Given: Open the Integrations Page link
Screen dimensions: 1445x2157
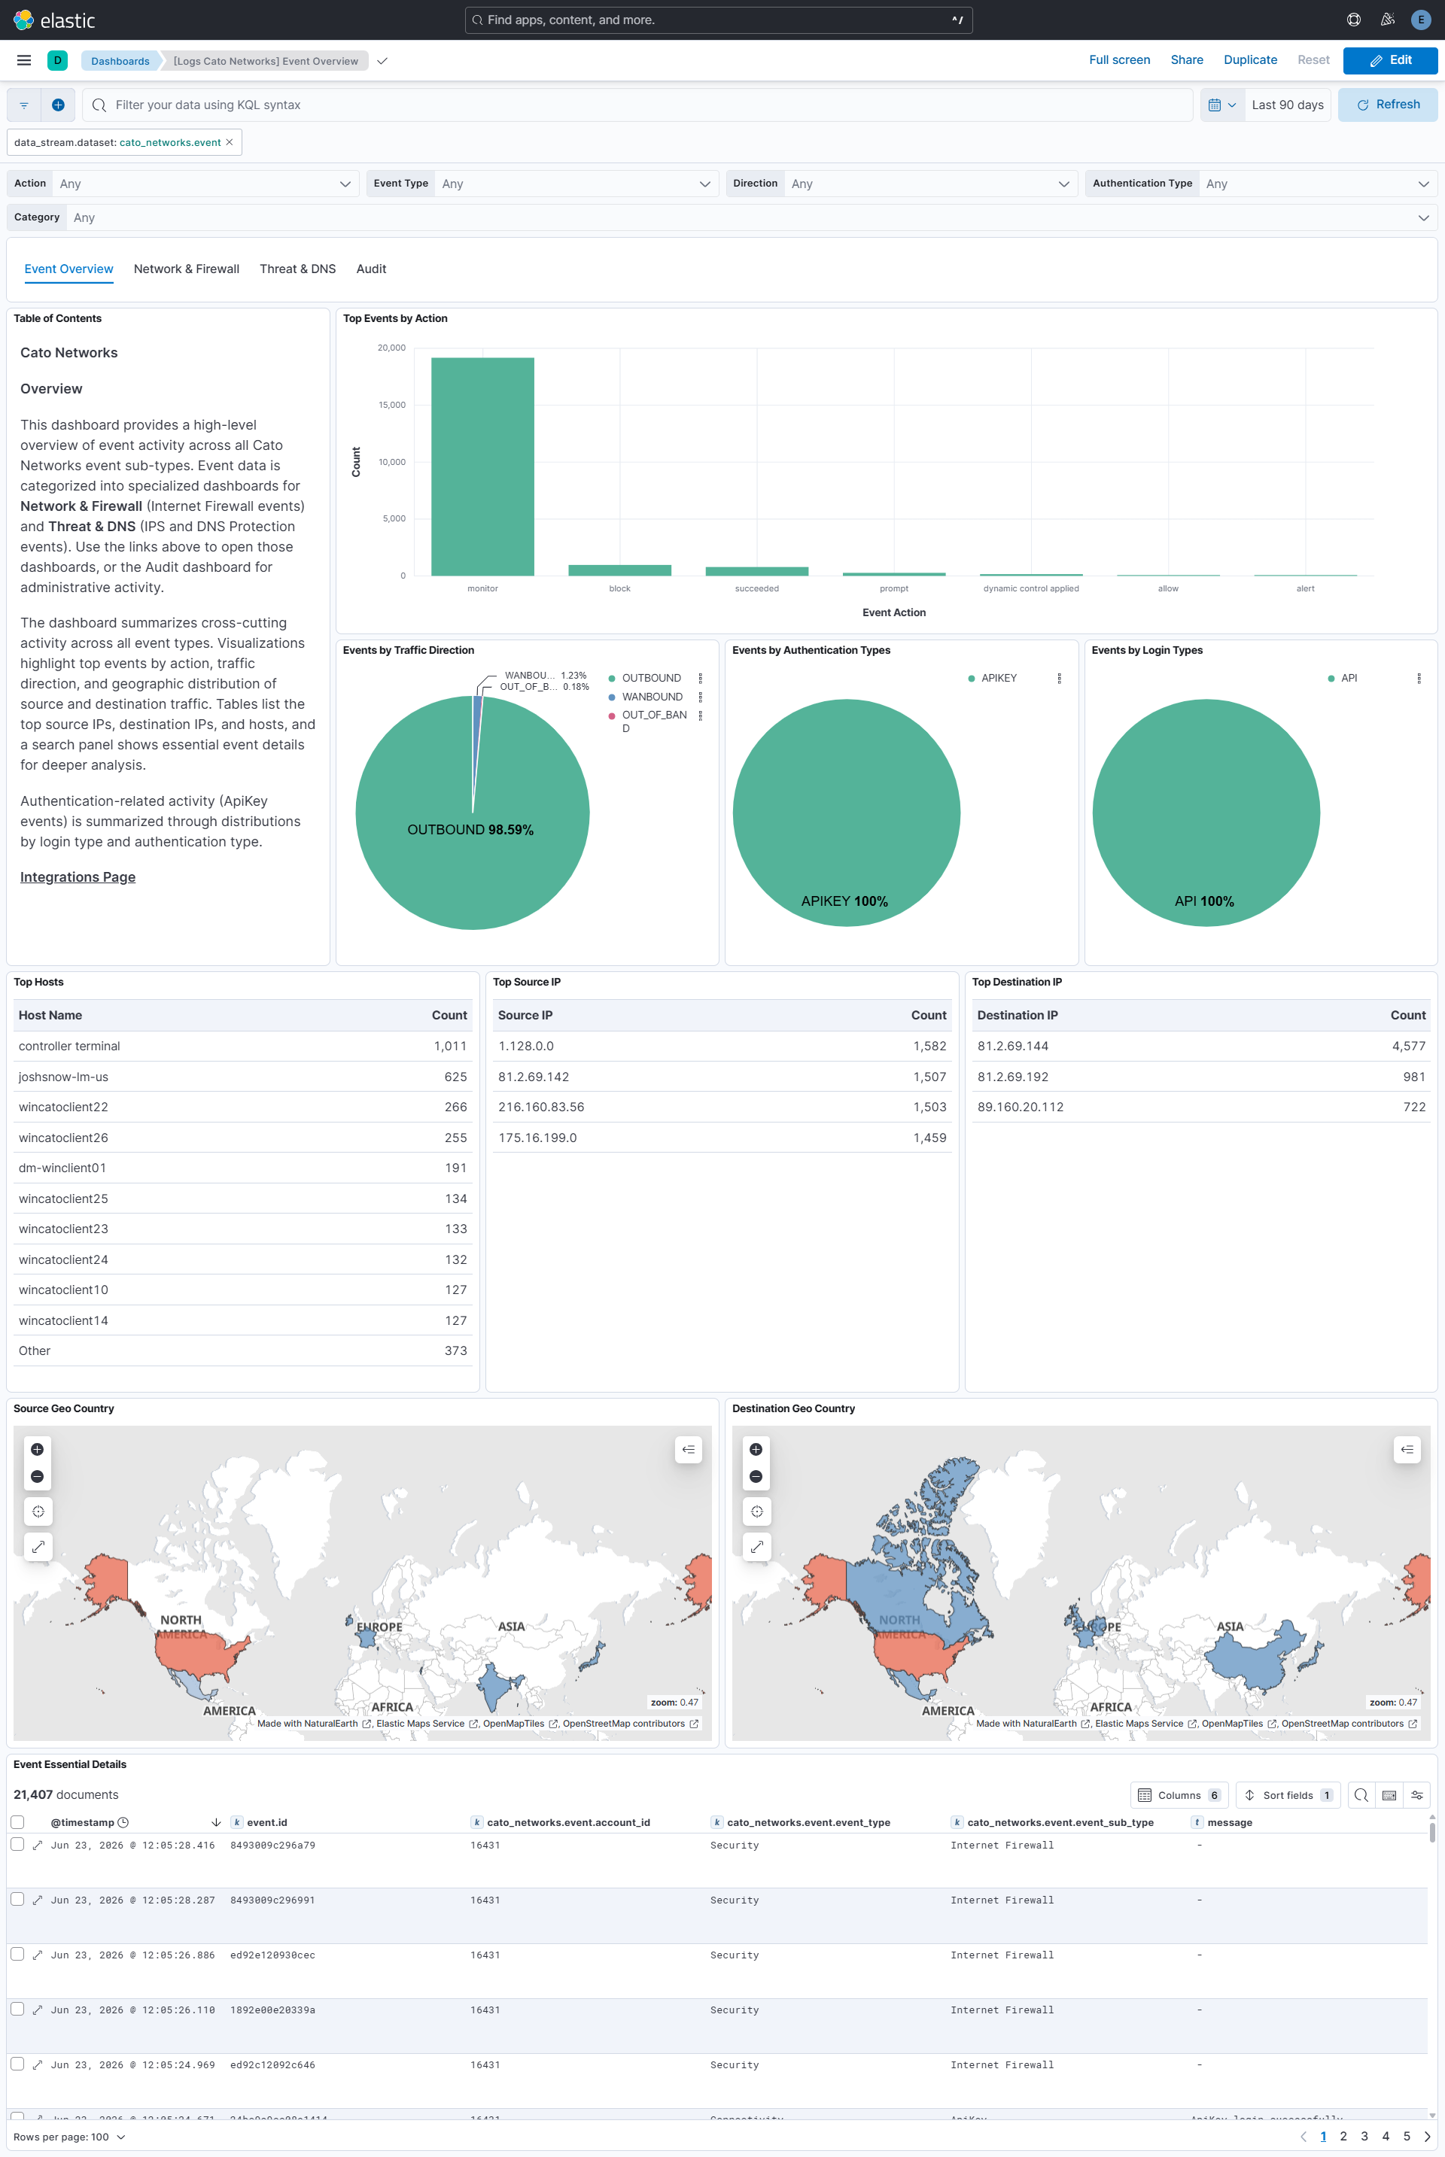Looking at the screenshot, I should click(78, 878).
